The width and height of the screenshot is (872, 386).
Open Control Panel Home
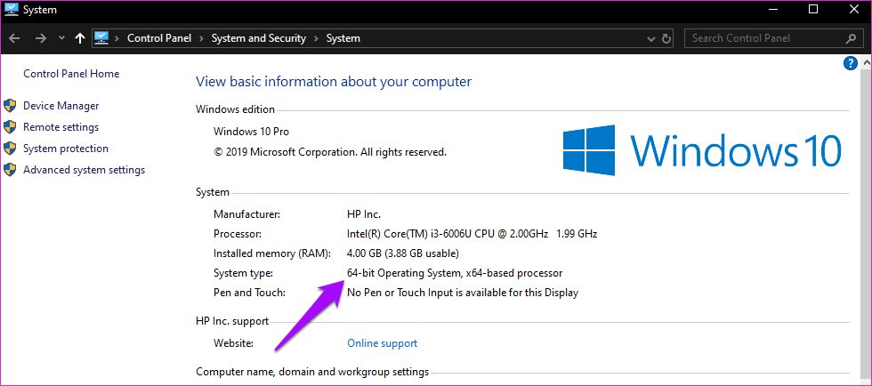[x=71, y=74]
